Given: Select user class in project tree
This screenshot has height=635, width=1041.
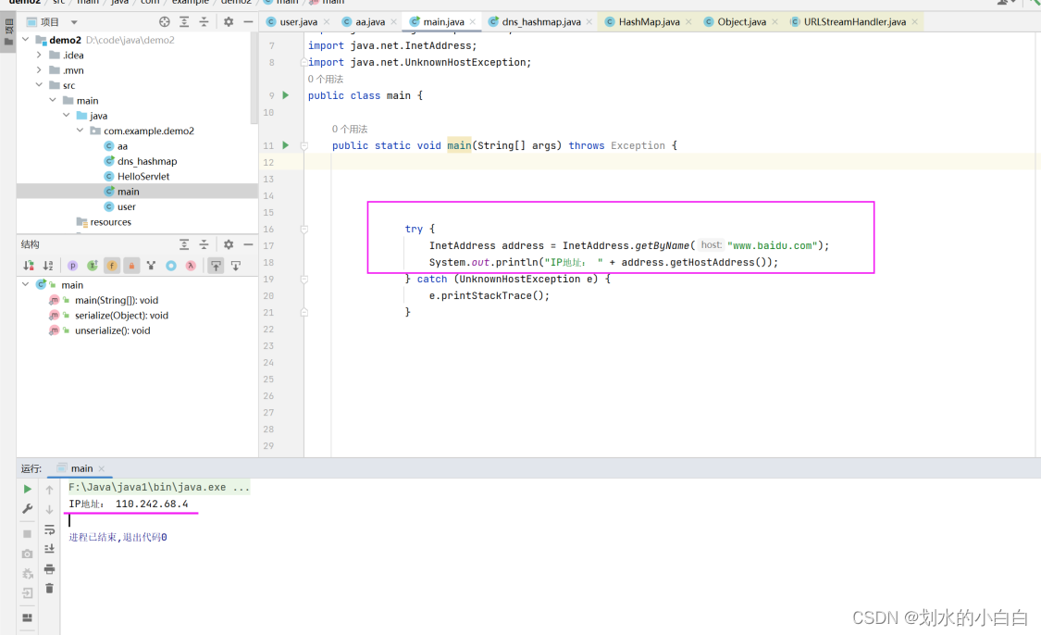Looking at the screenshot, I should coord(126,206).
